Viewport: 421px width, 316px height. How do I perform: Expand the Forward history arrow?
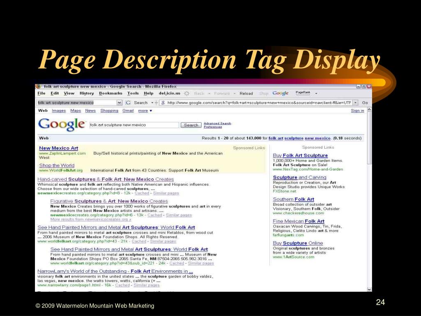coord(234,93)
